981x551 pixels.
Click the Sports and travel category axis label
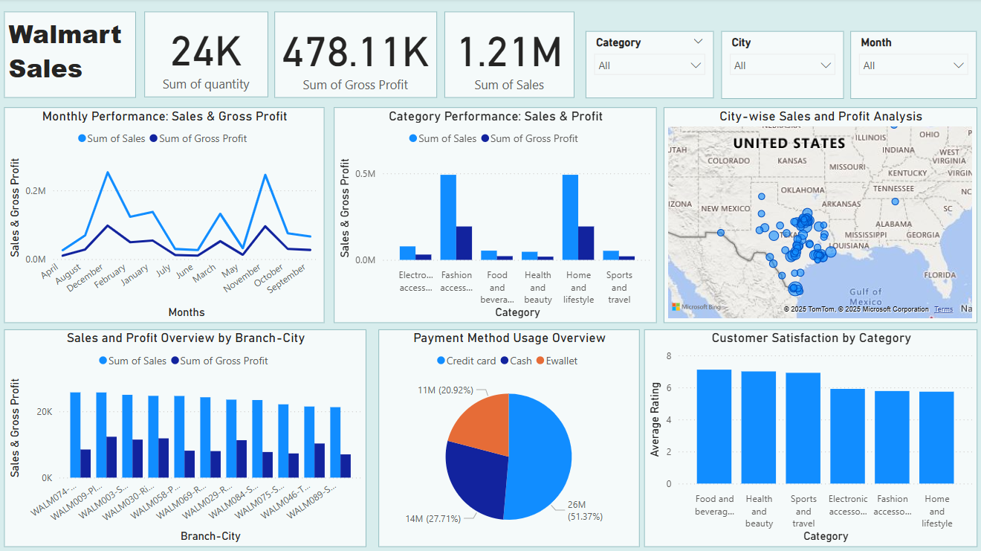pos(619,287)
